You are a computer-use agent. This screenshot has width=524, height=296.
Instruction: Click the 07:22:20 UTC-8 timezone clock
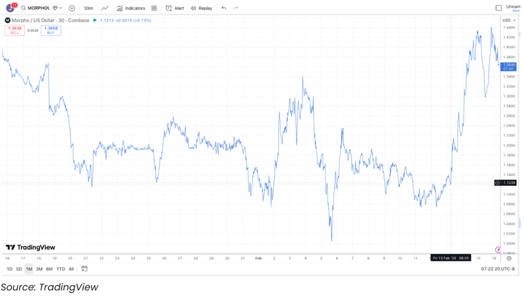pyautogui.click(x=498, y=269)
